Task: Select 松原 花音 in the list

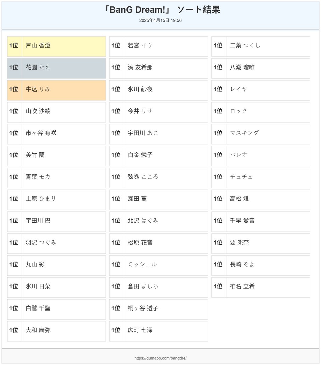Action: point(159,244)
